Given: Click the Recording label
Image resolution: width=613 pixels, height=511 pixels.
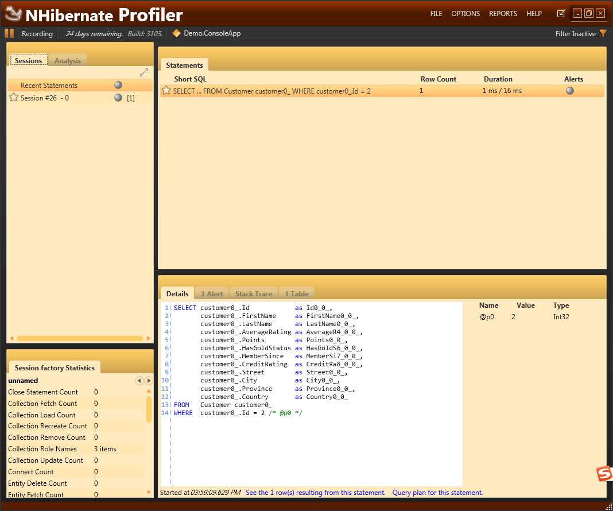Looking at the screenshot, I should click(x=37, y=34).
